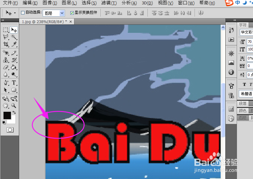This screenshot has width=253, height=179.
Task: Select the Magic Wand tool
Action: coord(14,37)
